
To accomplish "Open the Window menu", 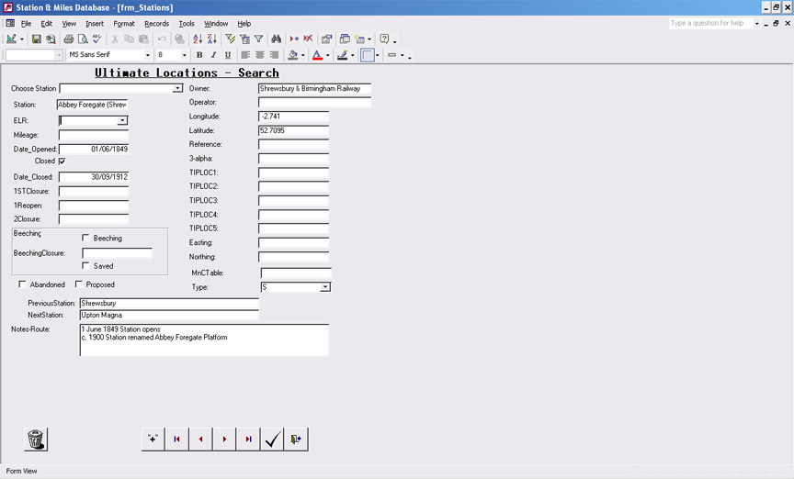I will (x=216, y=24).
